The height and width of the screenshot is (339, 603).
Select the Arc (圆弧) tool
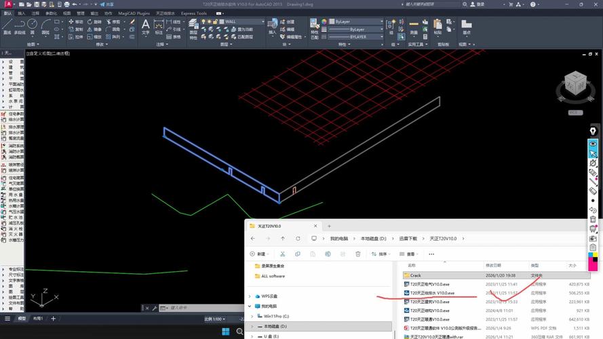pyautogui.click(x=45, y=26)
